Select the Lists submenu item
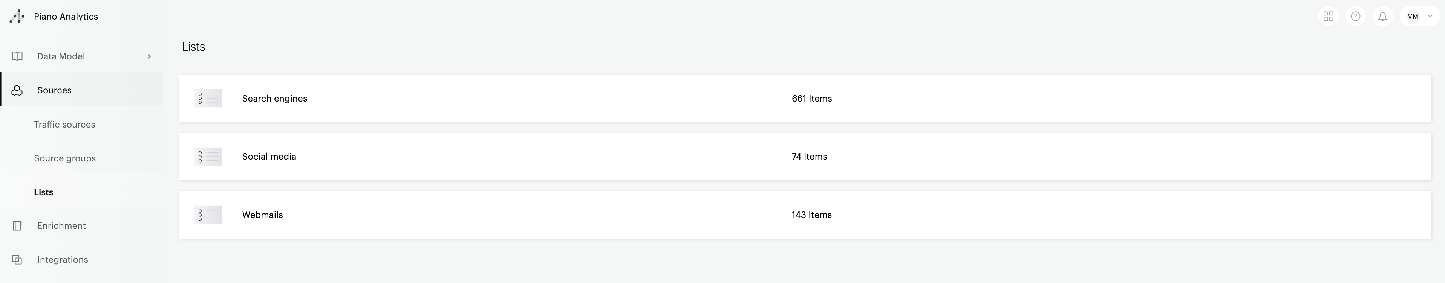This screenshot has width=1445, height=283. (x=44, y=192)
